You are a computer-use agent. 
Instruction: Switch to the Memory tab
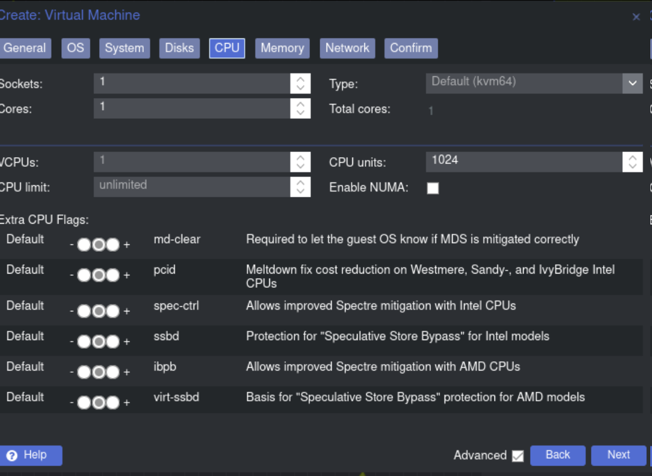[282, 48]
